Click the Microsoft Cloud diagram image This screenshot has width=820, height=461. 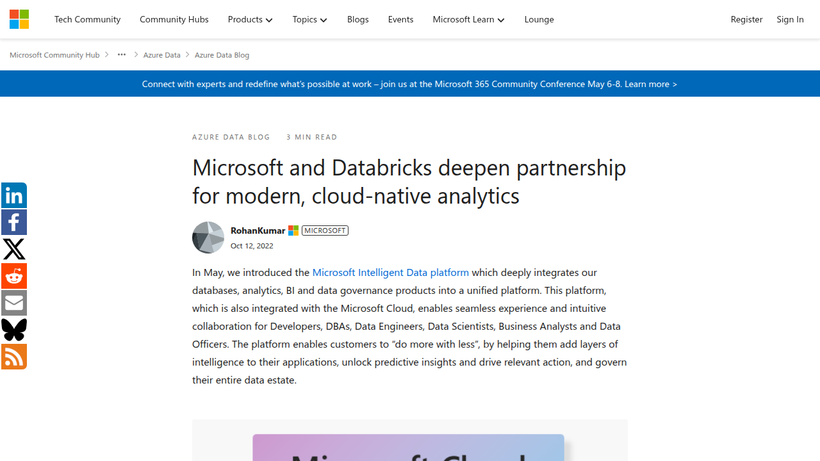click(x=410, y=441)
